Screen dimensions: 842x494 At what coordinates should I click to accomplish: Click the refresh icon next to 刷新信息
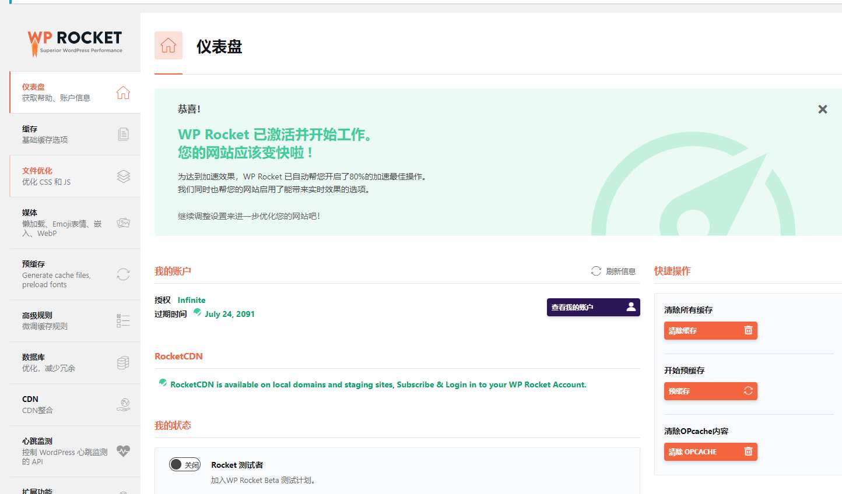point(596,271)
